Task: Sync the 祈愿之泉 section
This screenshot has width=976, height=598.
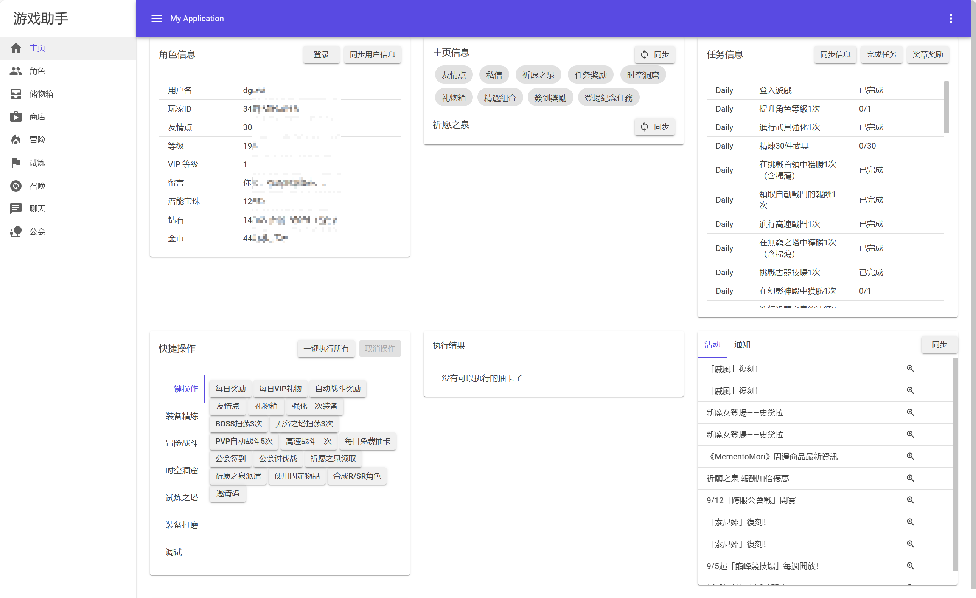Action: [654, 127]
